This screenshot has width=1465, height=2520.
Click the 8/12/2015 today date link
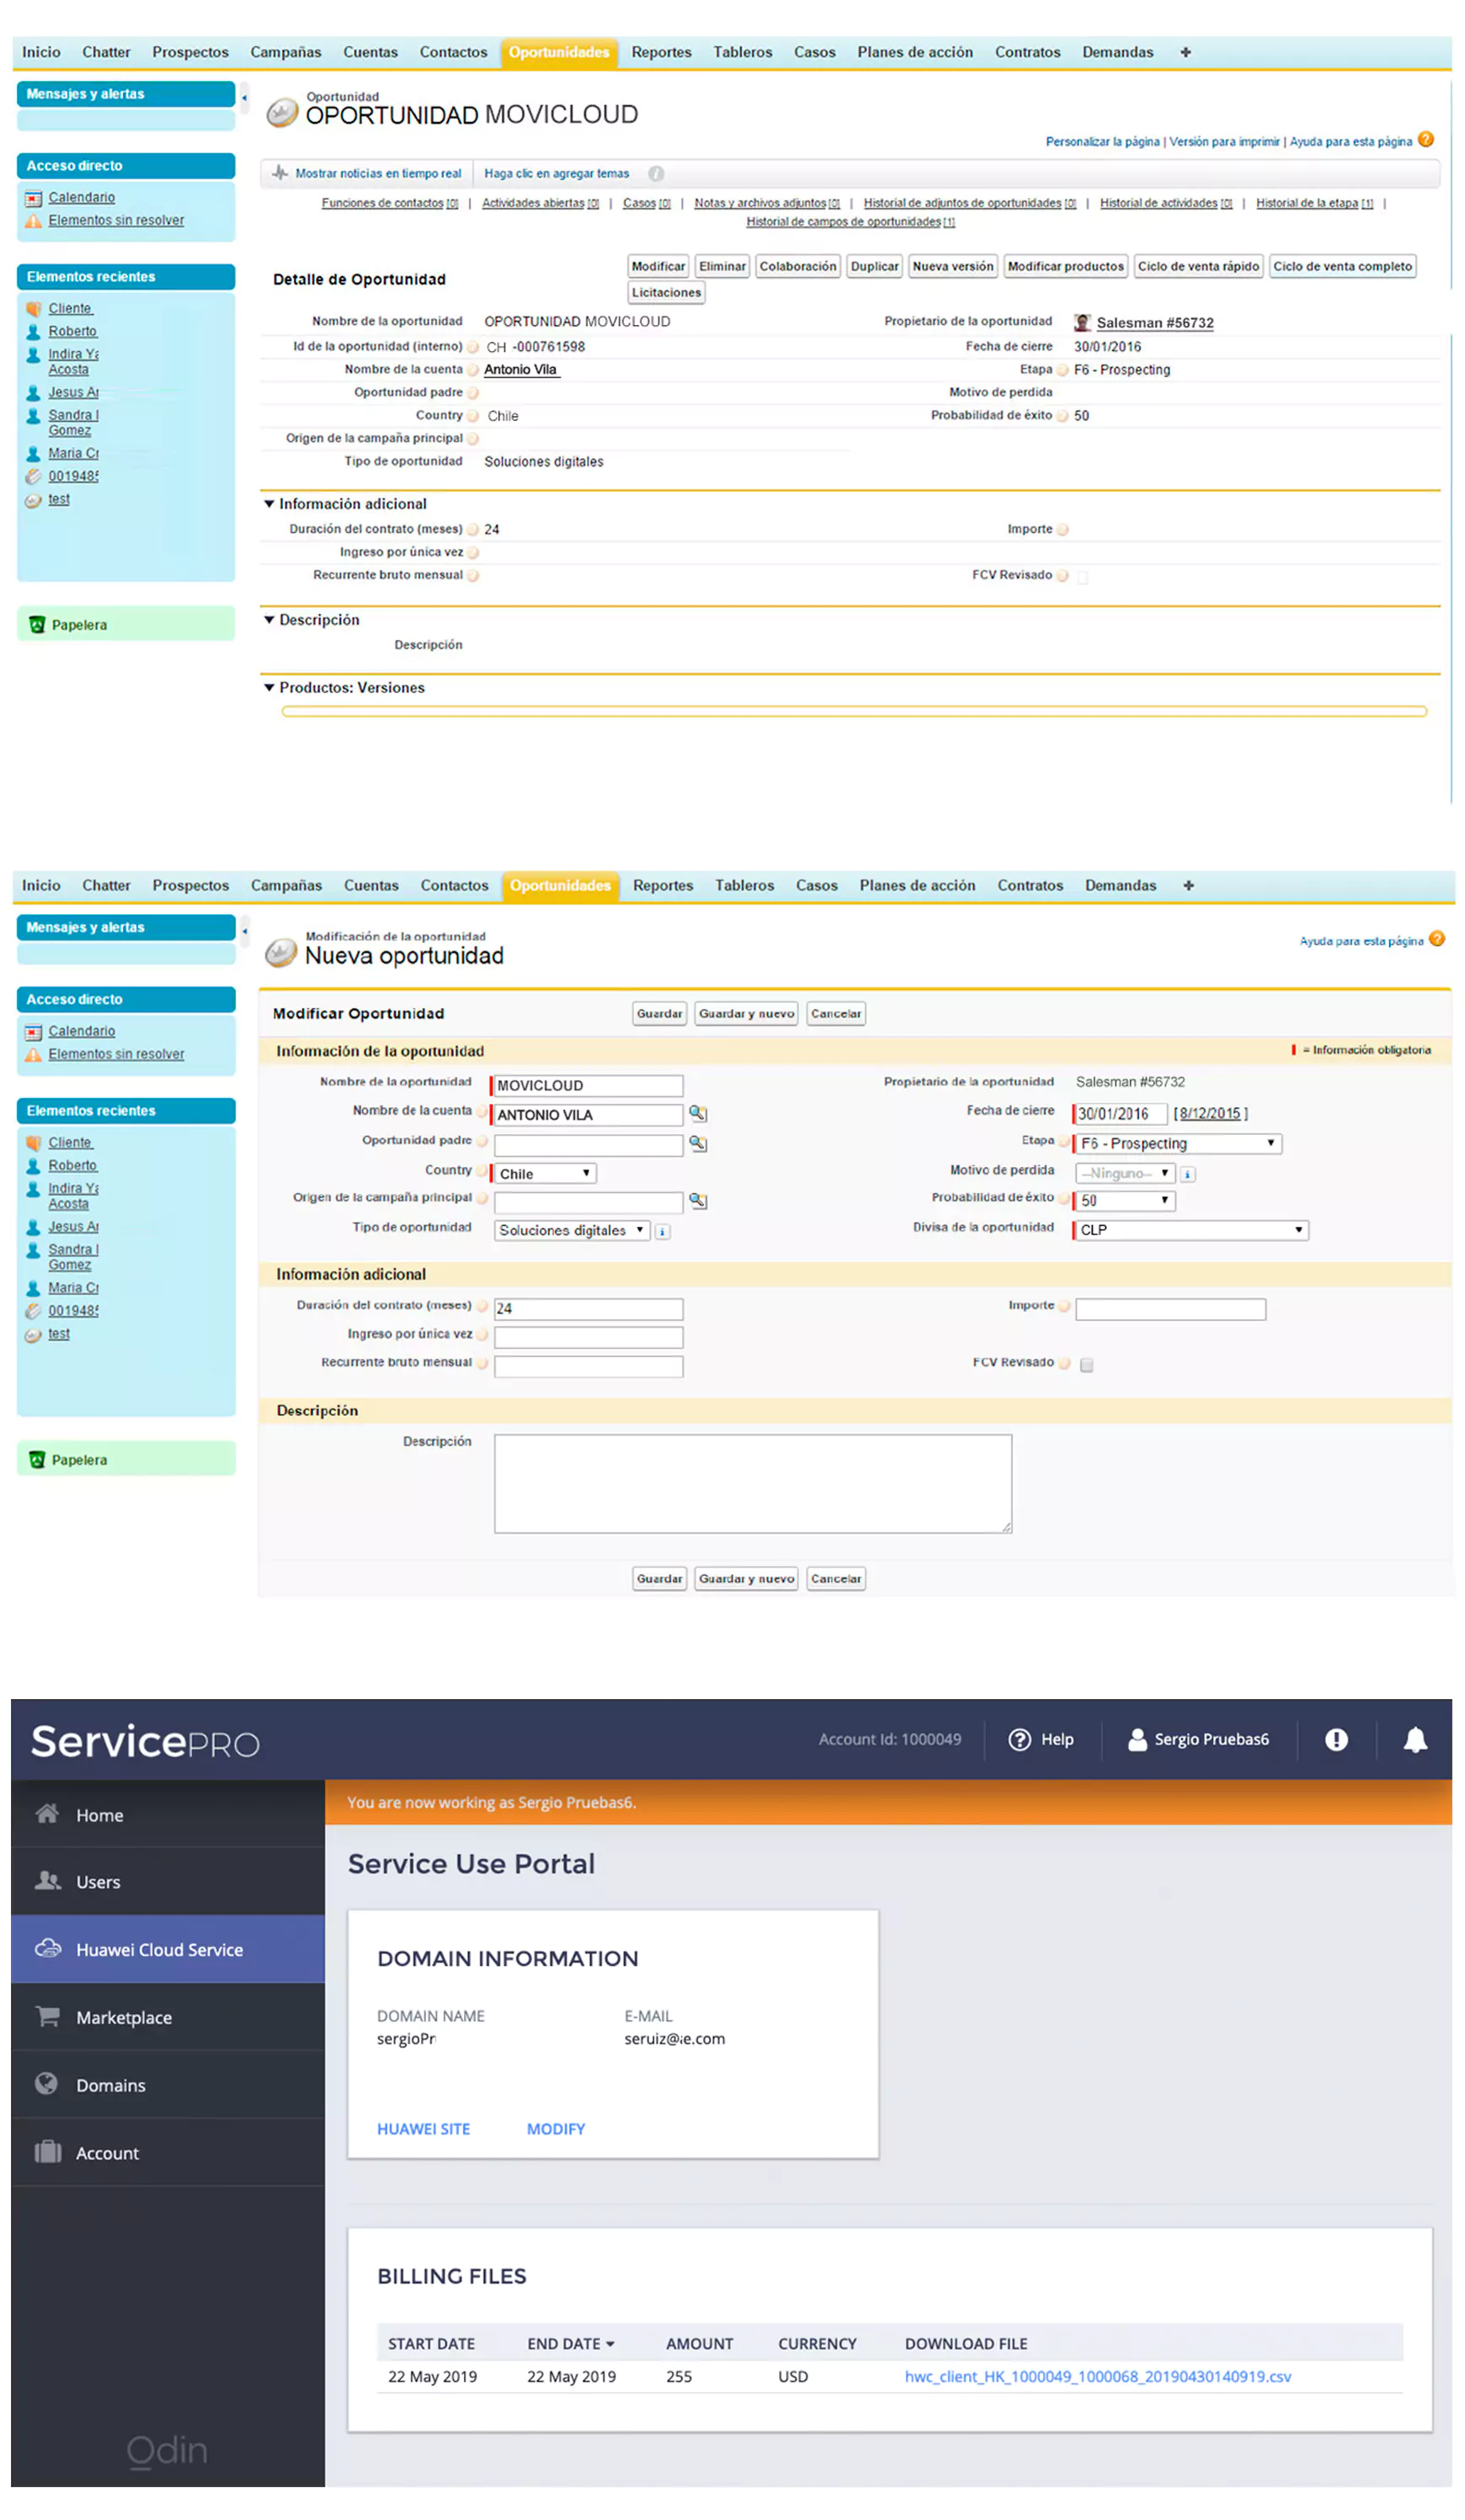click(x=1209, y=1113)
